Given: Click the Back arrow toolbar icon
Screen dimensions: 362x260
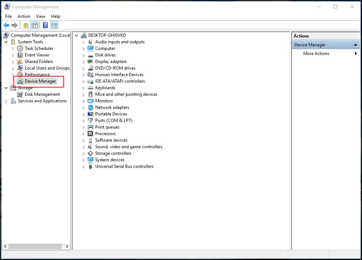Looking at the screenshot, I should pyautogui.click(x=6, y=25).
